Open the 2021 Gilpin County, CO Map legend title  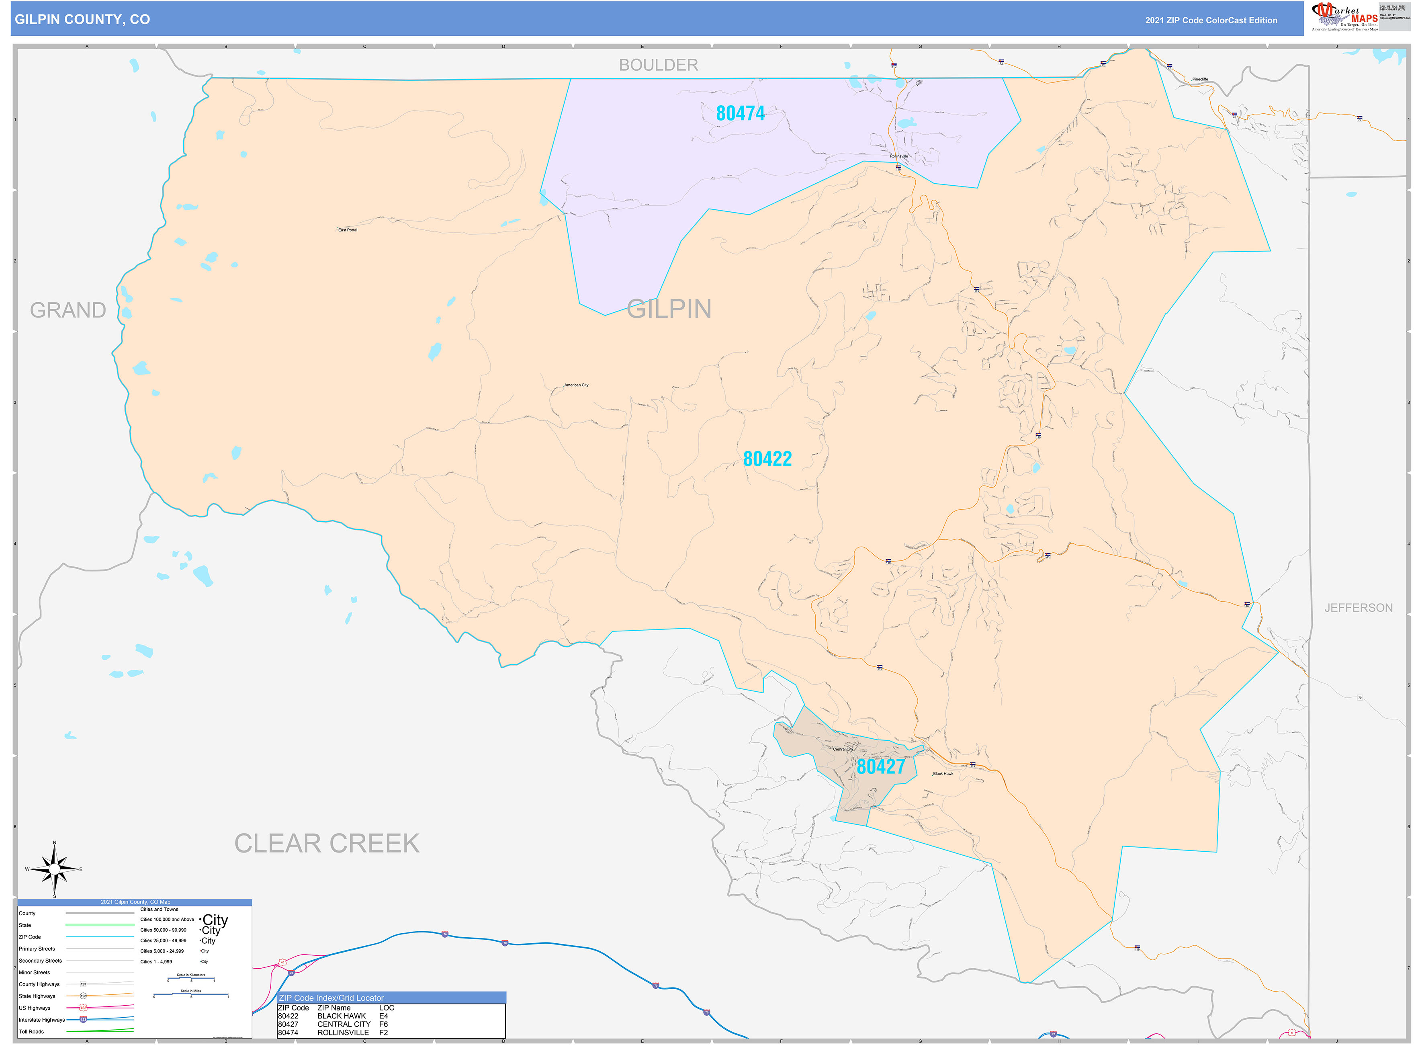135,902
